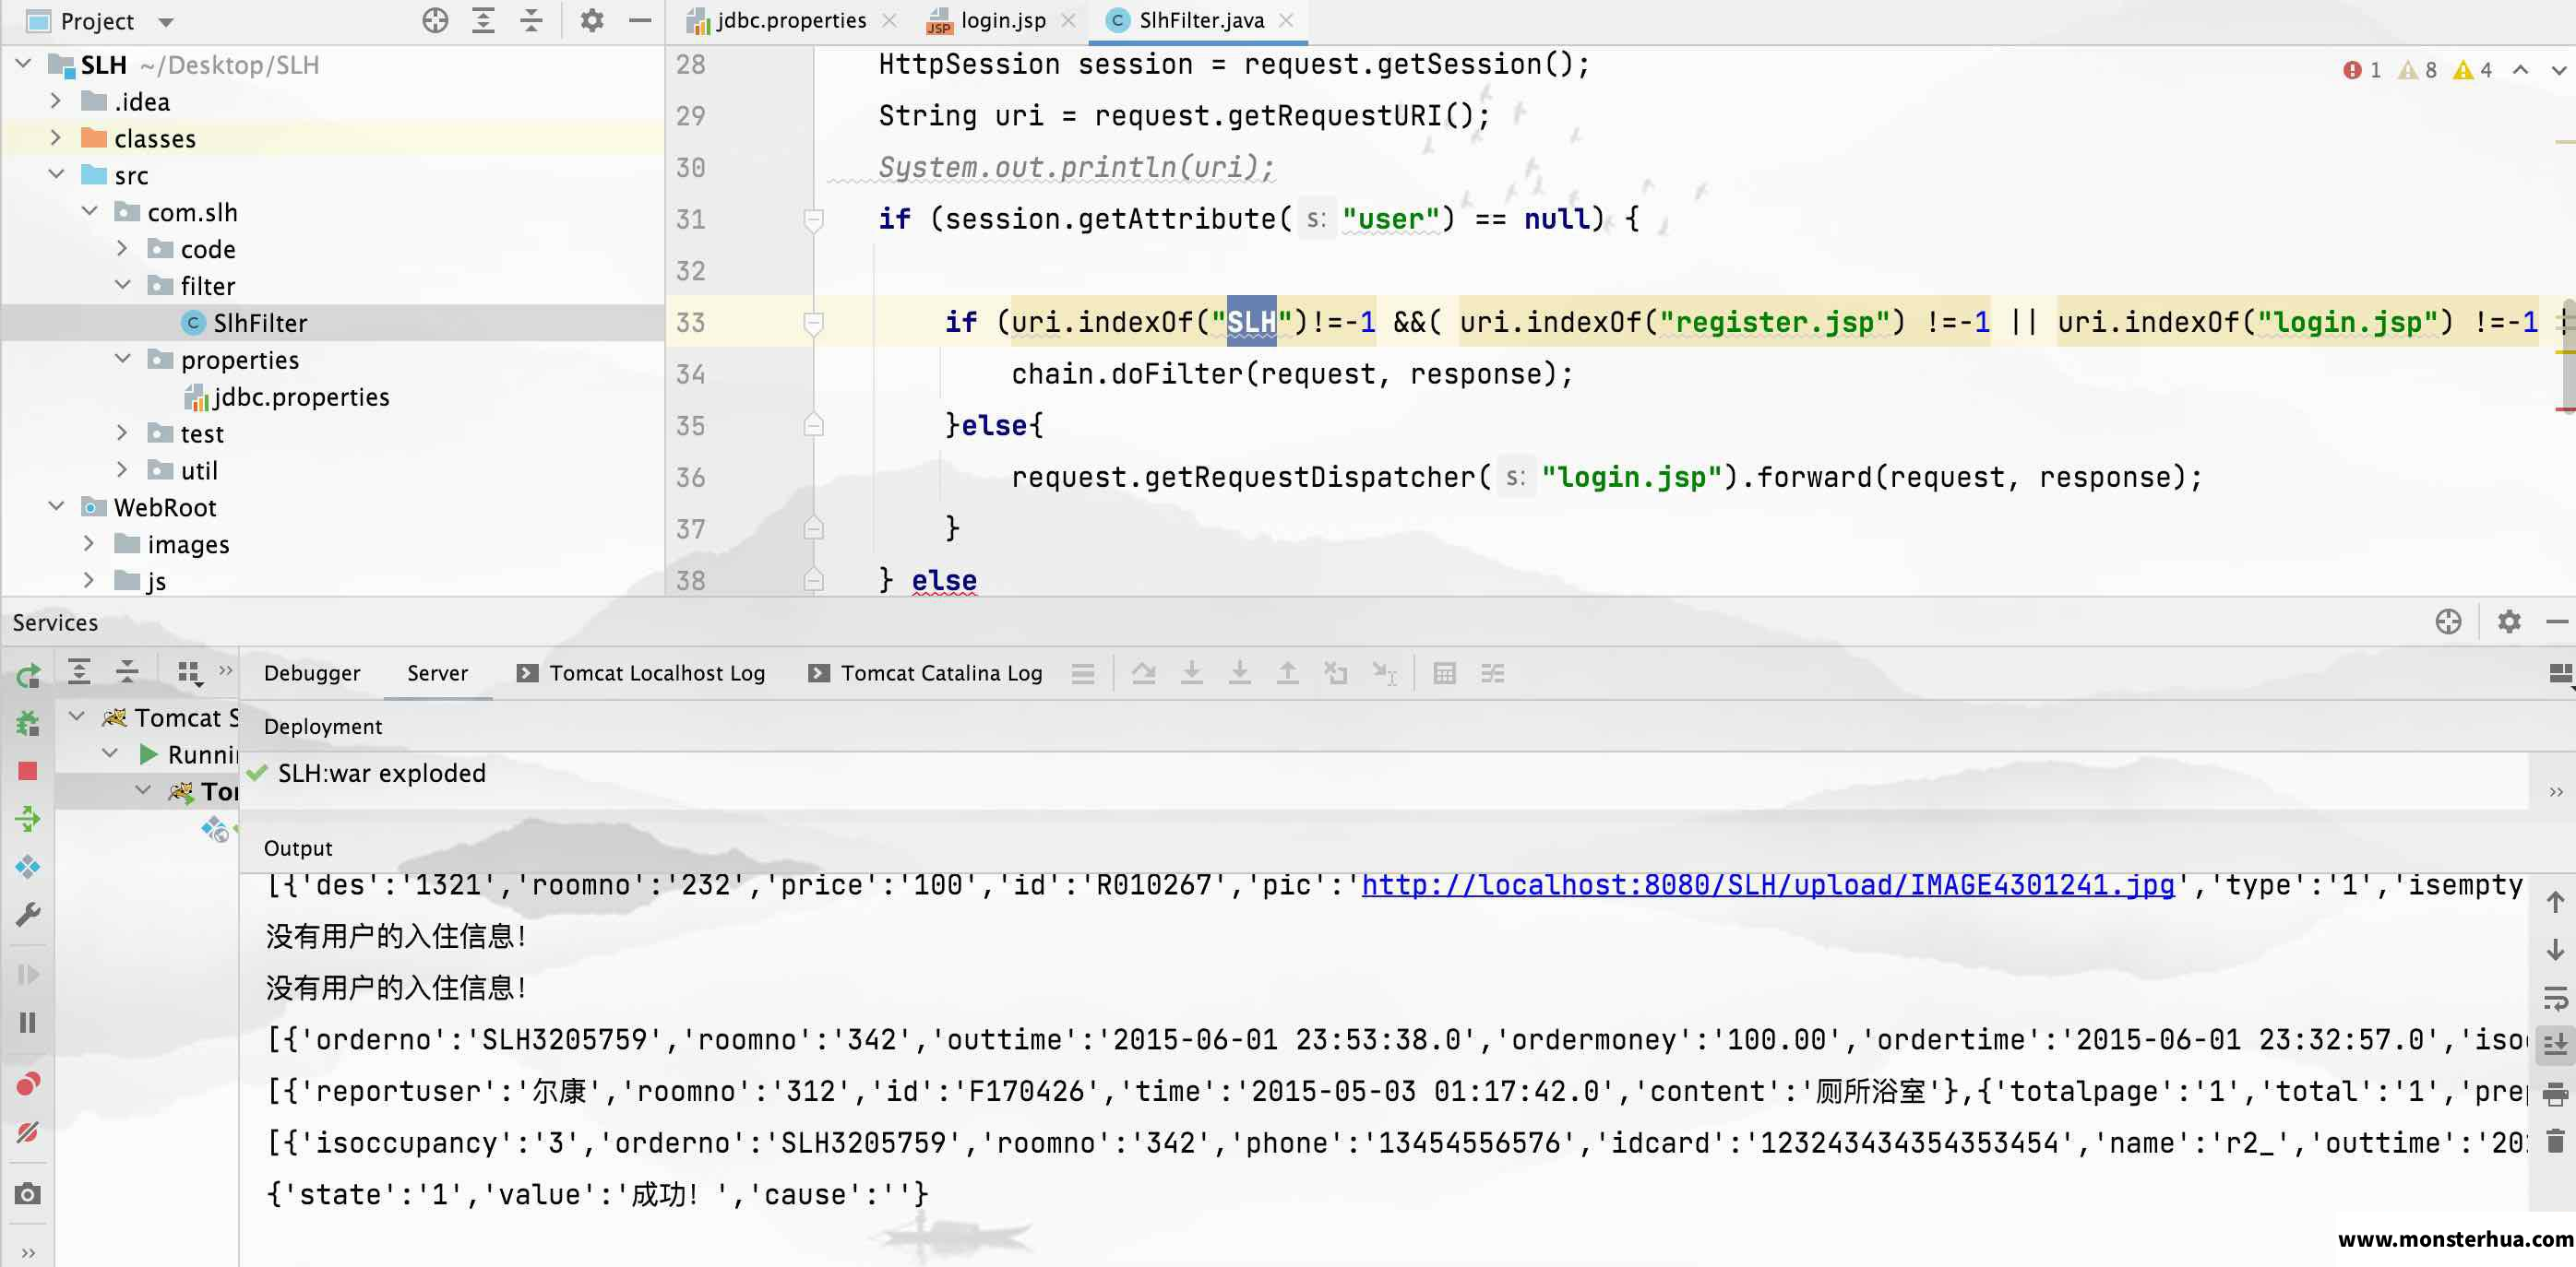2576x1267 pixels.
Task: Click Run to Cursor debugger icon
Action: [x=1385, y=674]
